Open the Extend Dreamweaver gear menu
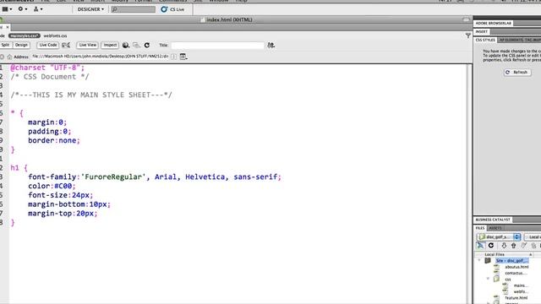 23,9
